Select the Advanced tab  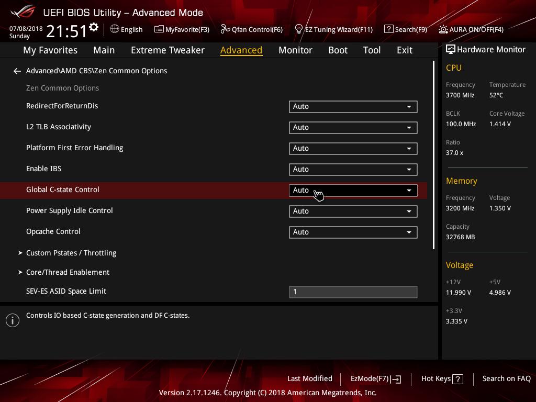point(241,50)
